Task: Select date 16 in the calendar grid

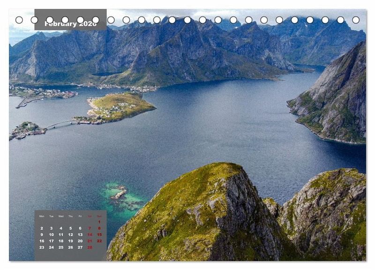Action: coord(42,241)
